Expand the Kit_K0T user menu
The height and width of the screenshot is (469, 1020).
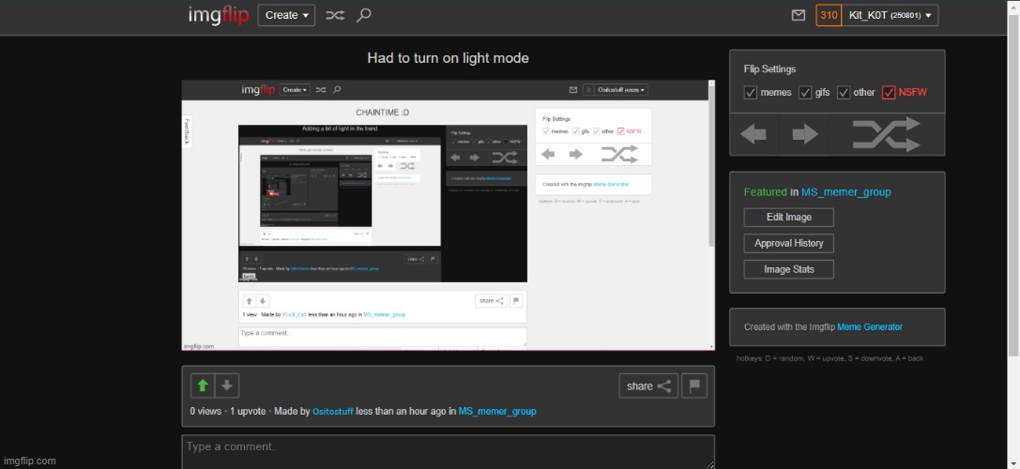pos(890,15)
